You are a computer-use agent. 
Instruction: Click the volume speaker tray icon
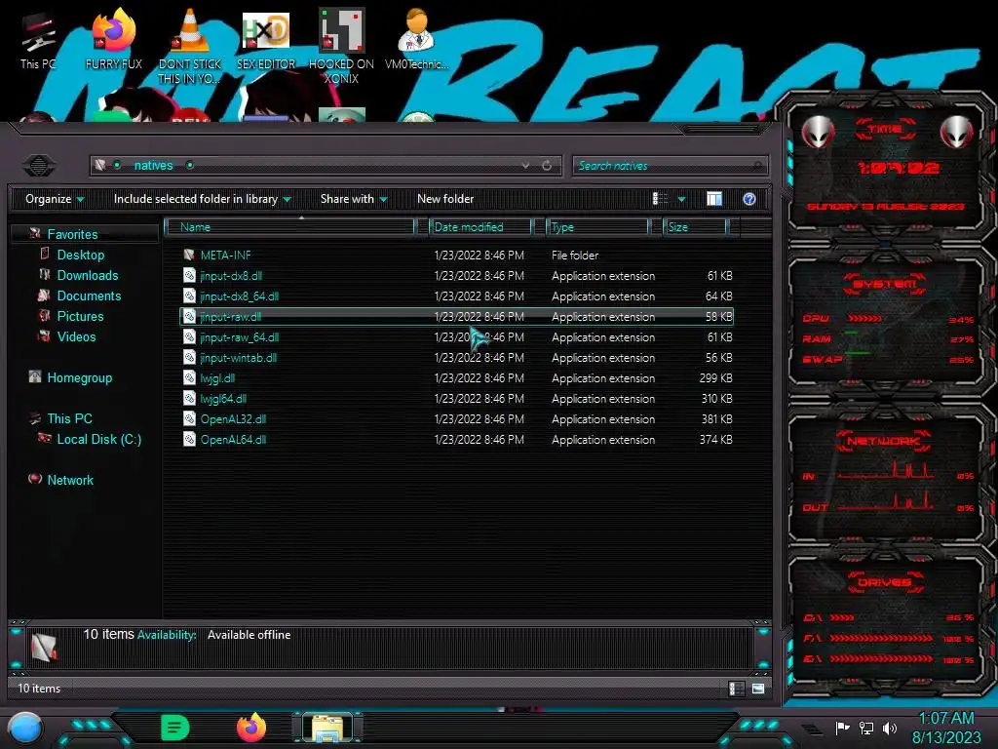tap(889, 728)
